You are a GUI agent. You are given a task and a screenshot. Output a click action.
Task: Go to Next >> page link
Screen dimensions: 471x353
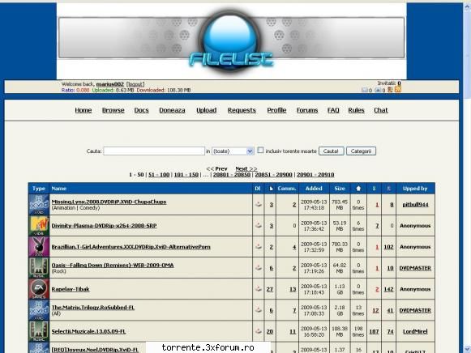[x=246, y=168]
